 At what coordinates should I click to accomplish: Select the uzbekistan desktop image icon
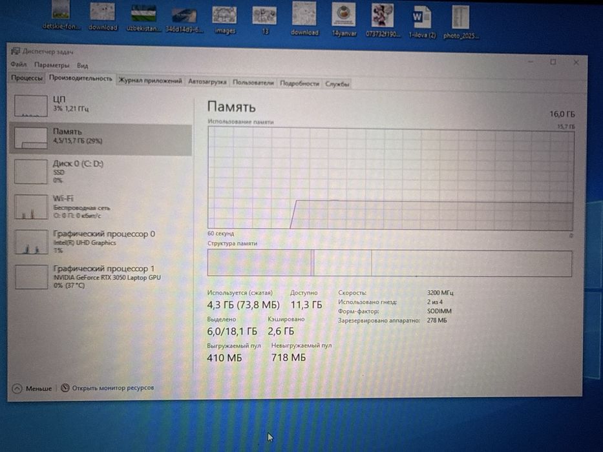(x=143, y=17)
